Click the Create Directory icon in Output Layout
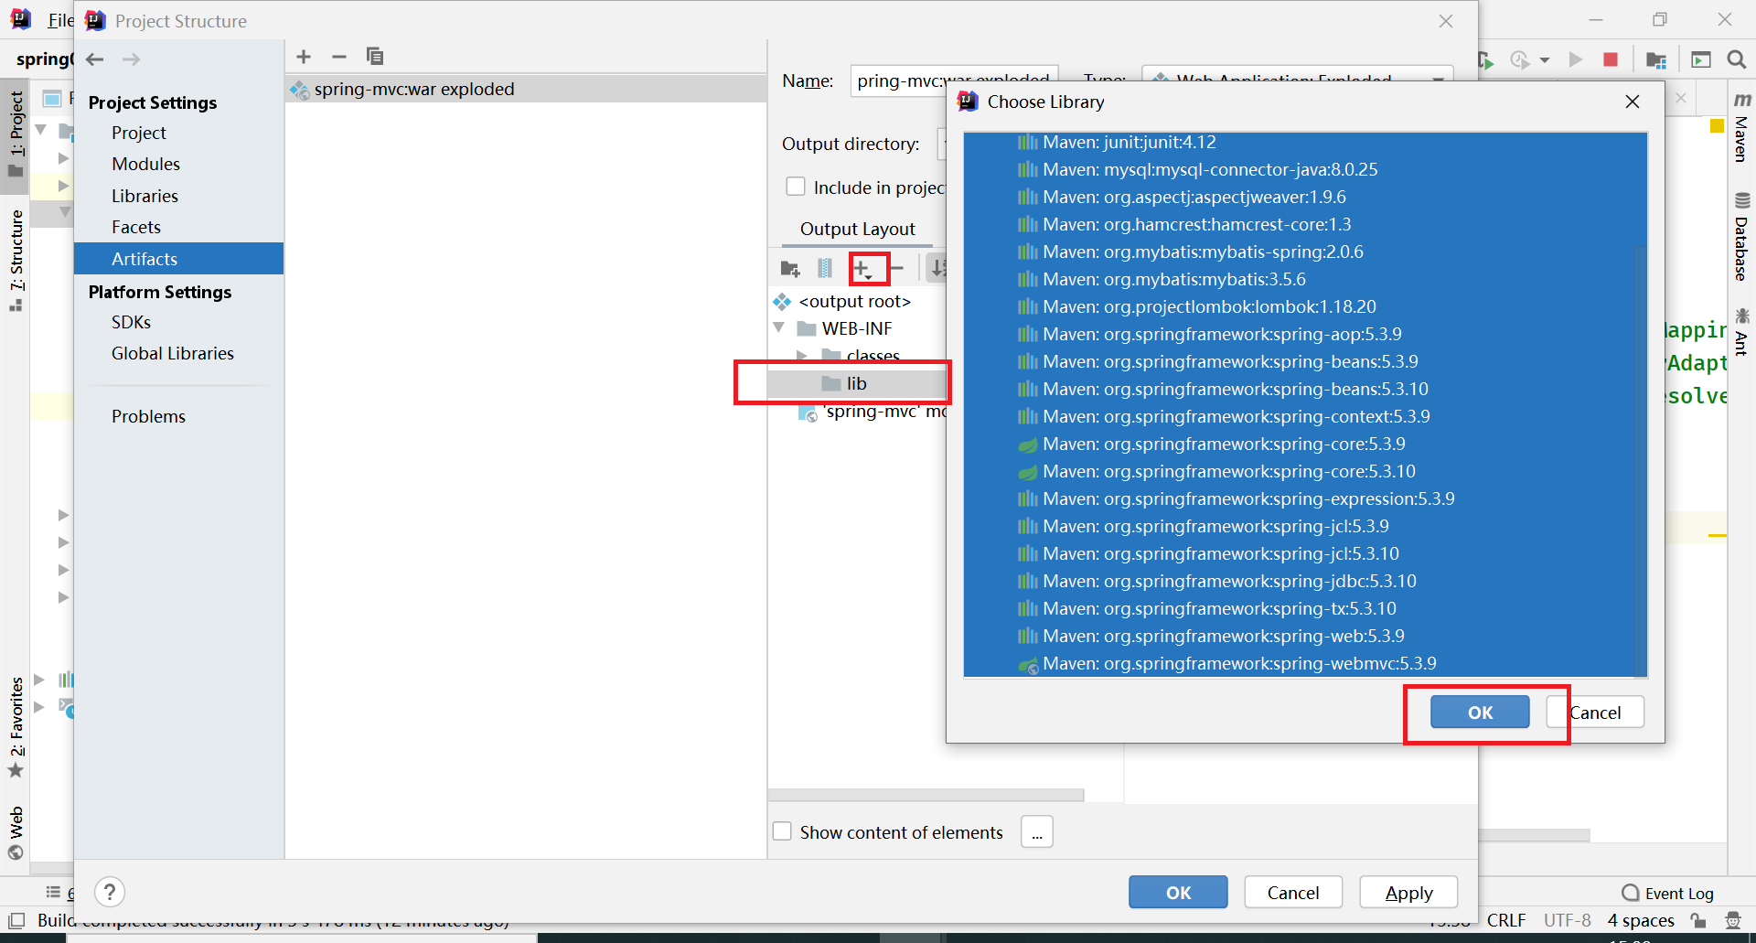The width and height of the screenshot is (1756, 943). coord(790,268)
